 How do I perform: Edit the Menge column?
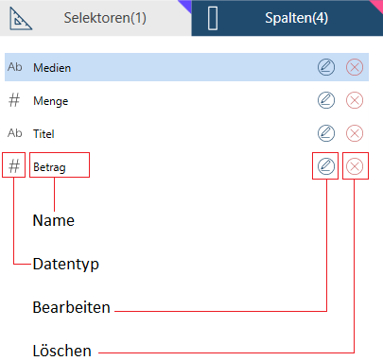[x=326, y=100]
